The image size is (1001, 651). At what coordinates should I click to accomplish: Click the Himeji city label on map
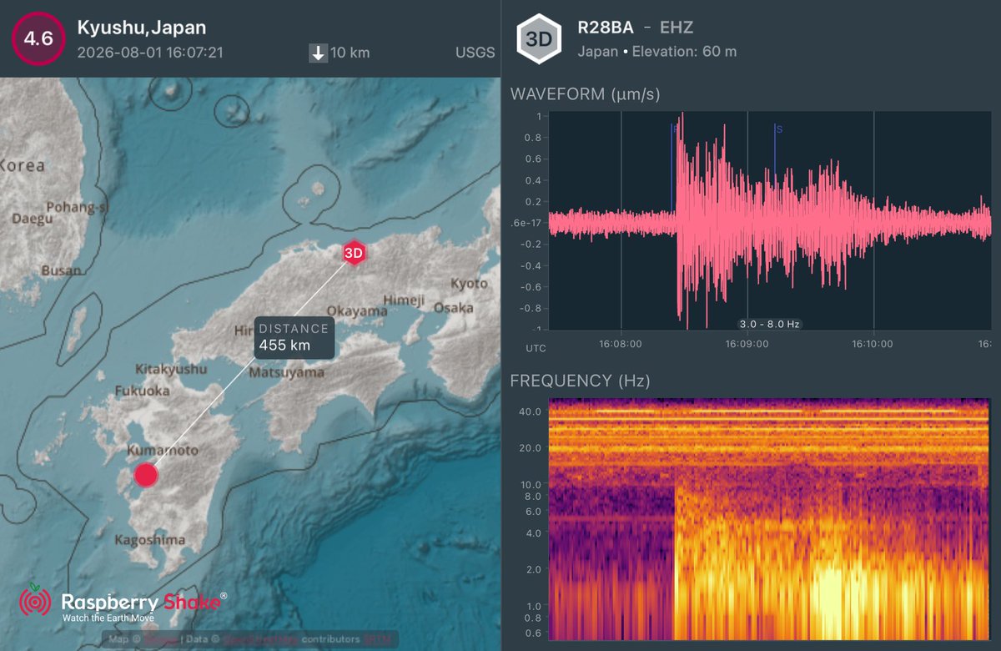point(403,300)
